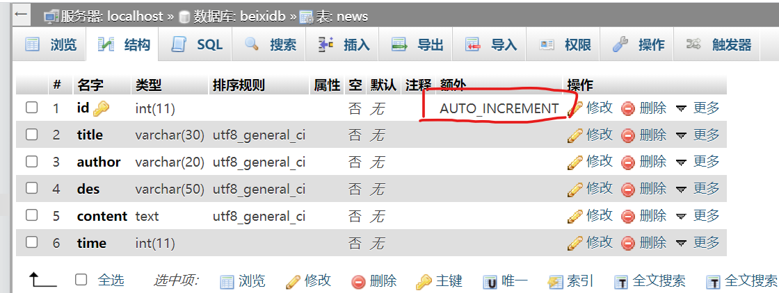779x293 pixels.
Task: Check the box for the author column
Action: [x=32, y=162]
